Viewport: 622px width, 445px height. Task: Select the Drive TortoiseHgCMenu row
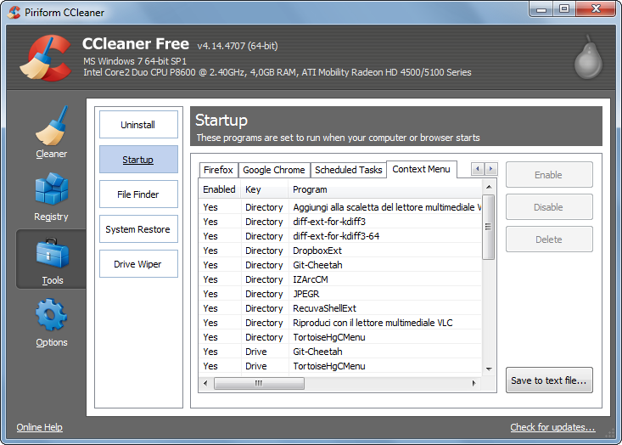click(340, 366)
